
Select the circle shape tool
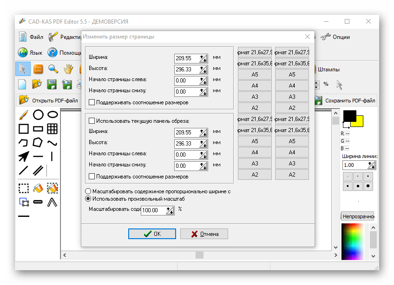coord(38,114)
